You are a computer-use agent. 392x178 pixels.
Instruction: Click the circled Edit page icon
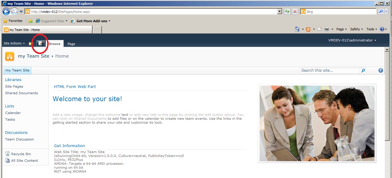pos(41,43)
